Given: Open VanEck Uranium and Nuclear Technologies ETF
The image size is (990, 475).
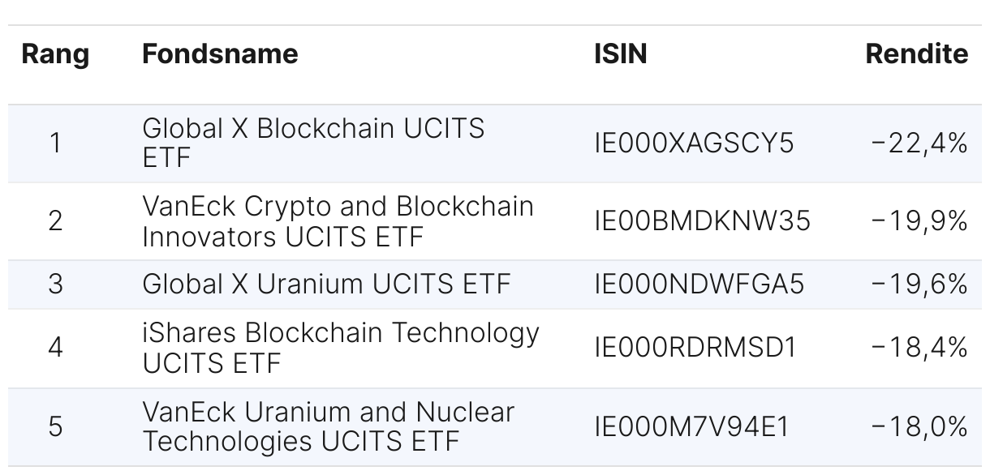Looking at the screenshot, I should click(x=328, y=426).
